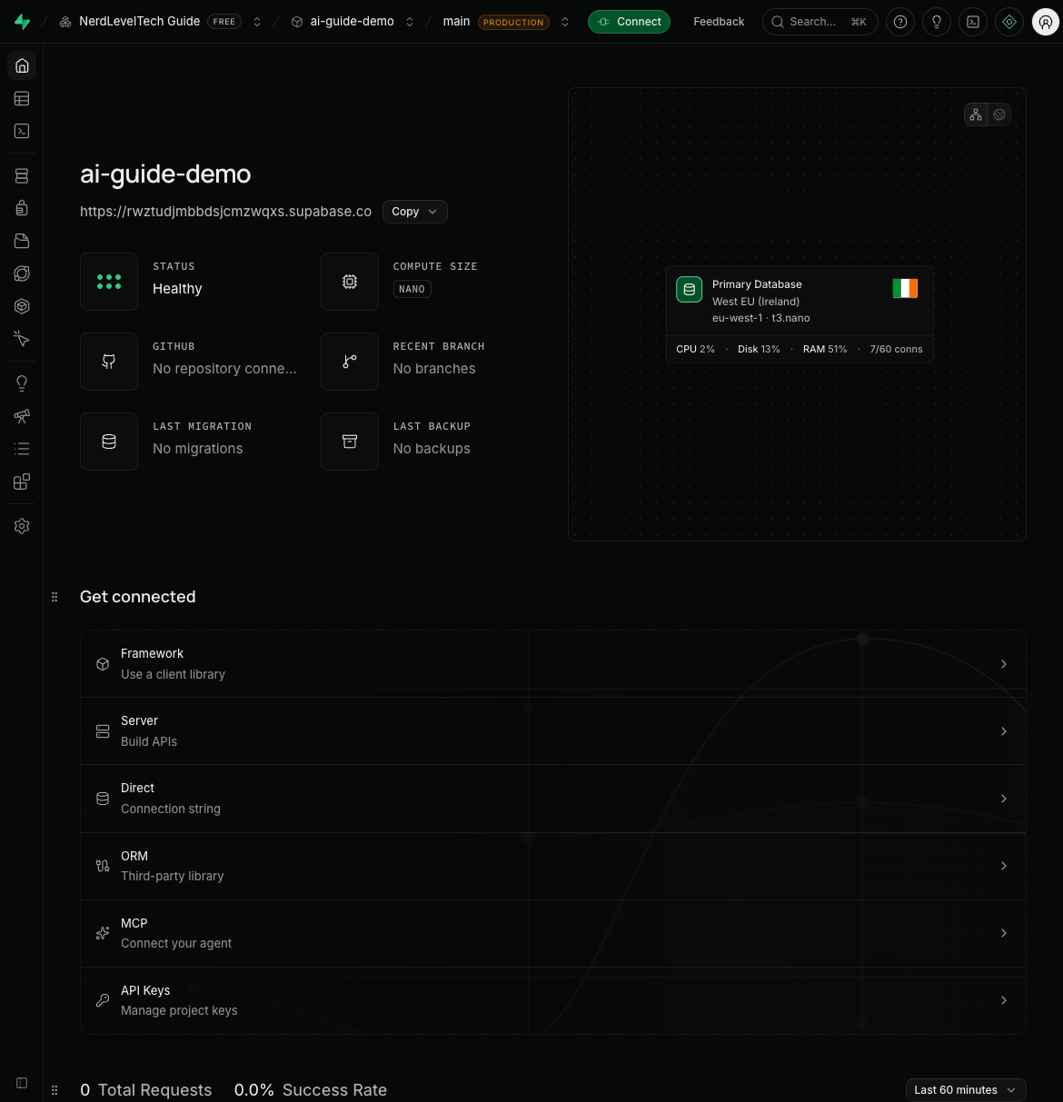Select API Keys Manage project keys
Viewport: 1063px width, 1102px height.
[x=553, y=1000]
